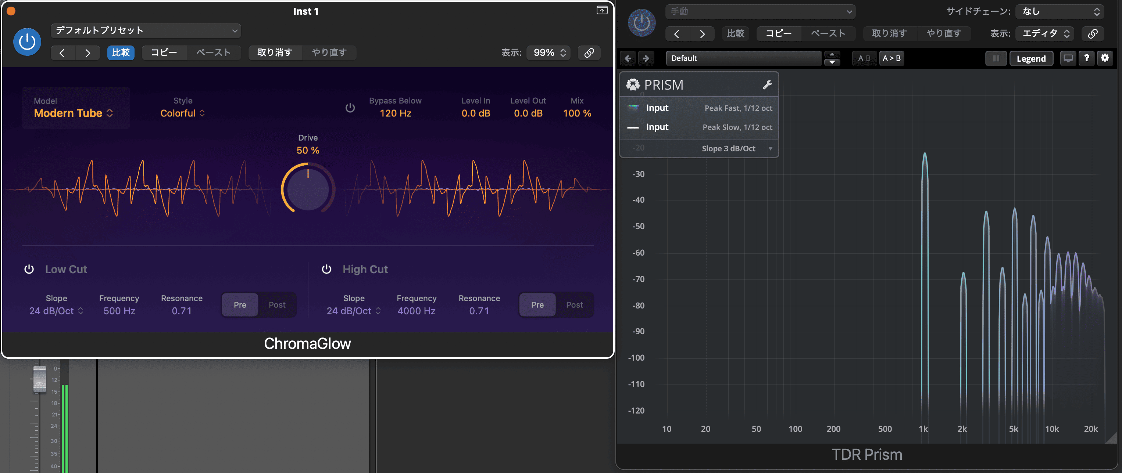Screen dimensions: 1122x473
Task: Click the A > B copy button
Action: click(x=891, y=58)
